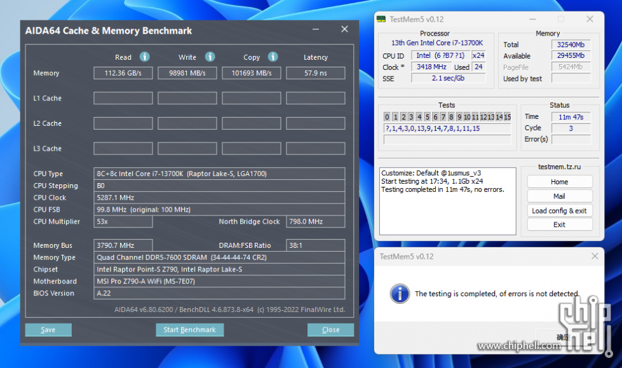Click the Used threads value 24
This screenshot has width=622, height=368.
[x=478, y=67]
